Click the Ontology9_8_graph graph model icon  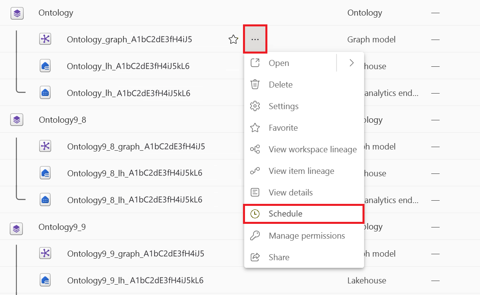45,146
